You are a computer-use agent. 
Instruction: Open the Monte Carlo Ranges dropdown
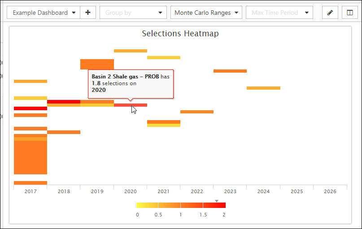pyautogui.click(x=206, y=13)
